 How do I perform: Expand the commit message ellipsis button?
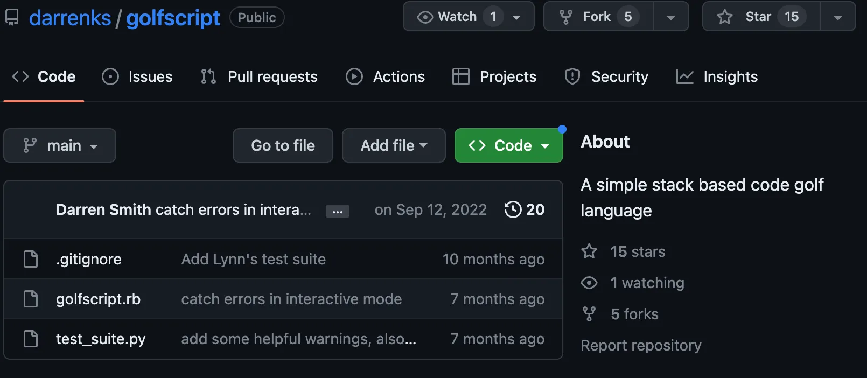(338, 211)
